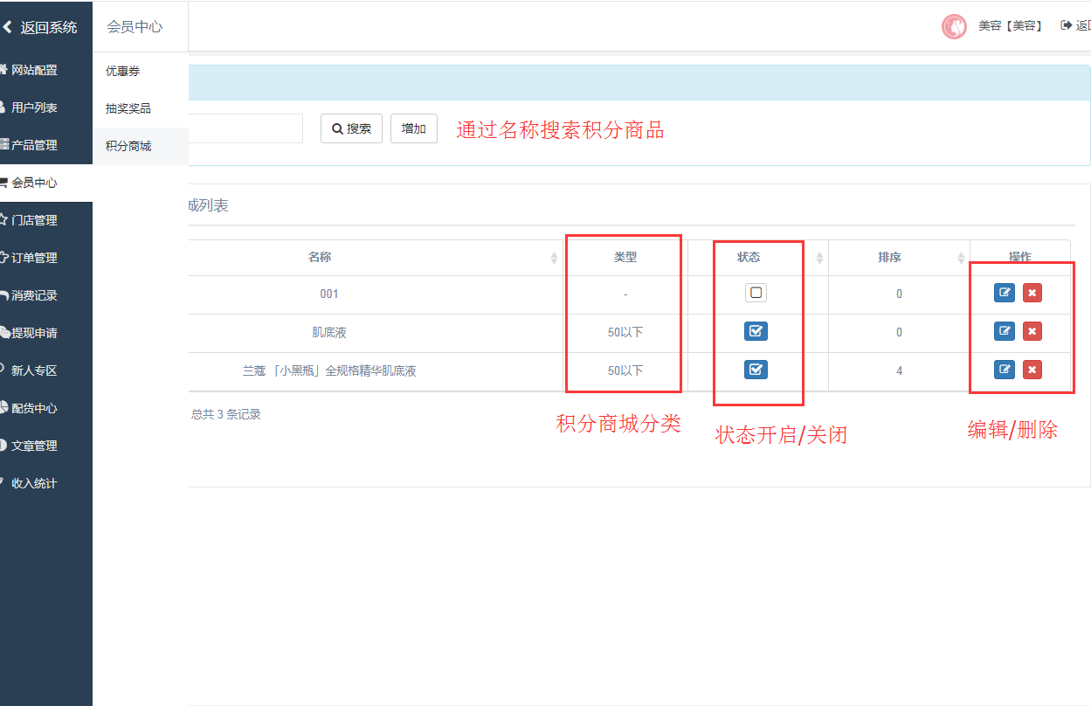This screenshot has height=706, width=1091.
Task: Enable the status checkbox for 001
Action: pos(756,293)
